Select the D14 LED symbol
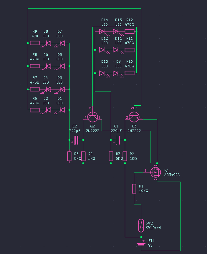 pos(102,31)
